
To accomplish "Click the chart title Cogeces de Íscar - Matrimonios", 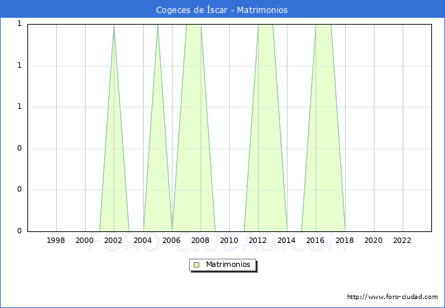I will tap(222, 10).
